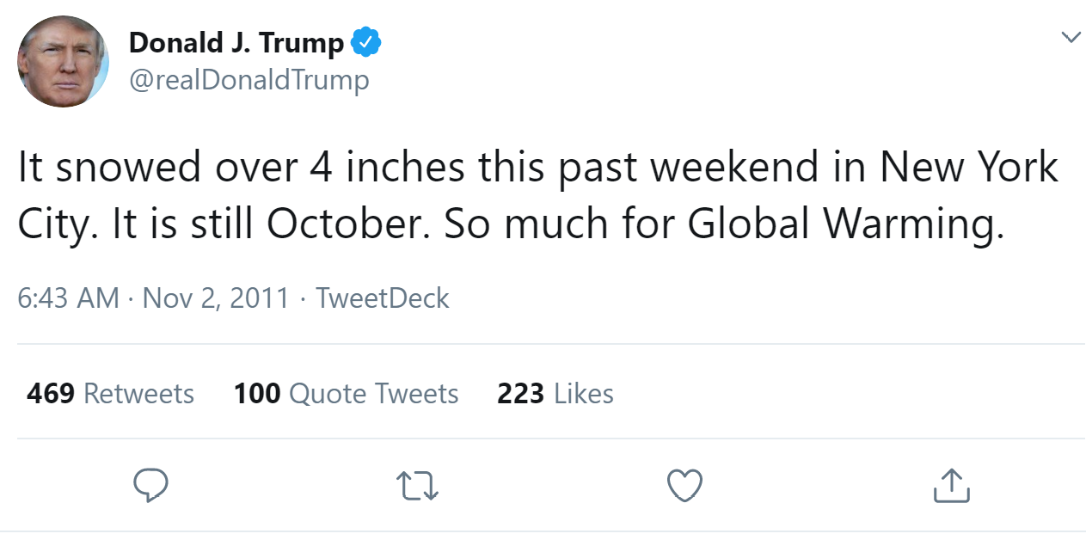
Task: Open the TweetDeck source link
Action: pos(383,298)
